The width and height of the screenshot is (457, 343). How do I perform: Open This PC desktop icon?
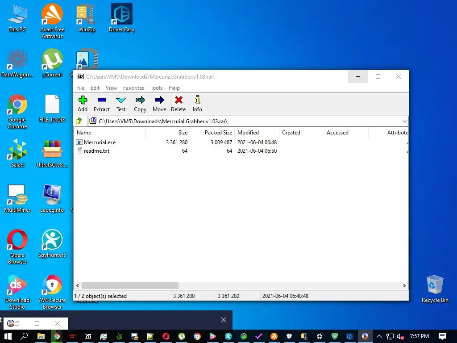pos(17,18)
